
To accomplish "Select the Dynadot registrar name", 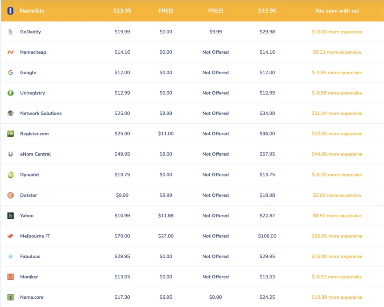I will point(30,175).
